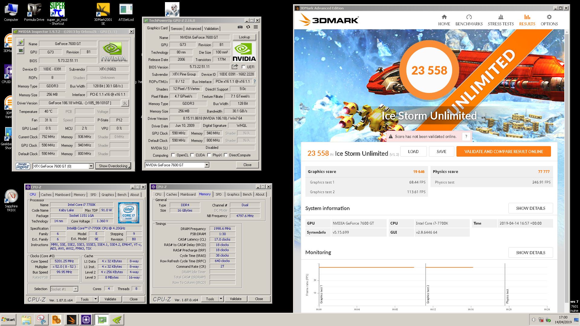Open the Sapphire TRIXX desktop icon
This screenshot has width=580, height=326.
[x=11, y=201]
